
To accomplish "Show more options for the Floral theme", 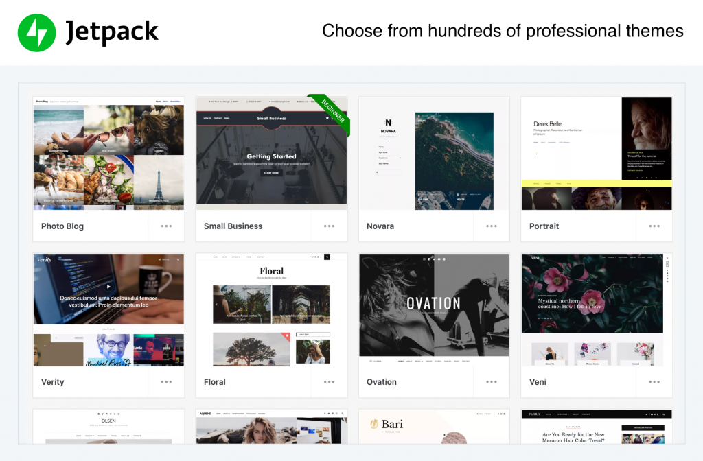I will point(329,382).
